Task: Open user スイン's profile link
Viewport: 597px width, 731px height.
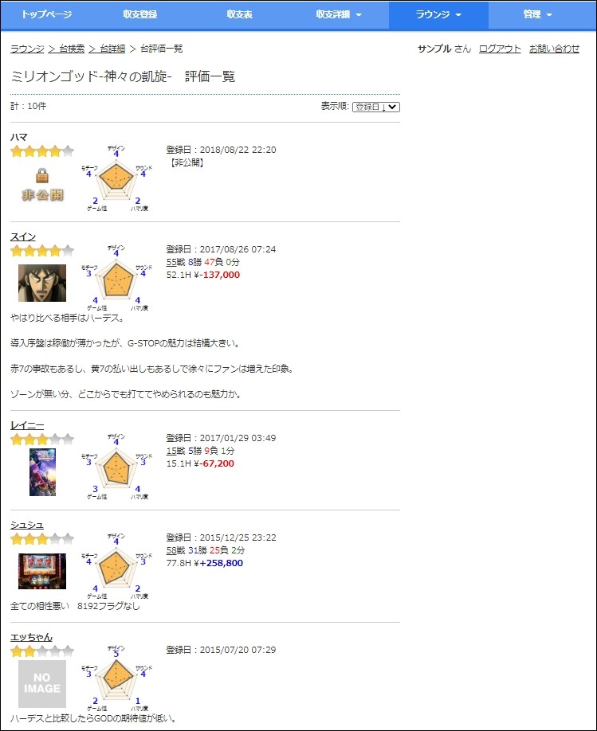Action: coord(23,236)
